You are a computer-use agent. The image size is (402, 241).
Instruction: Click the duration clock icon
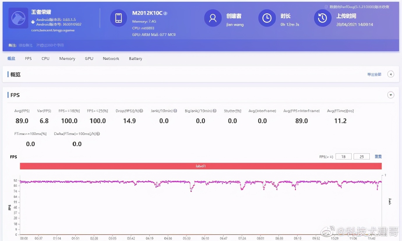point(267,18)
